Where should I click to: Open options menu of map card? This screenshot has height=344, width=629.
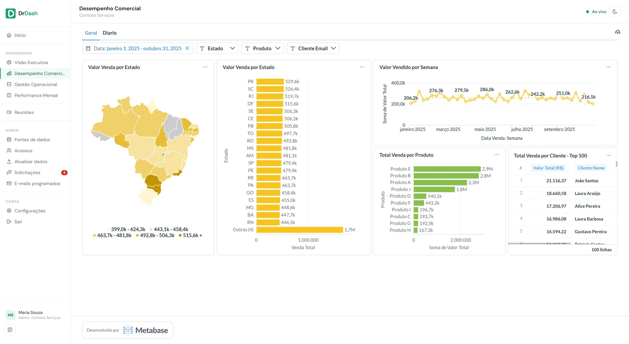point(205,67)
